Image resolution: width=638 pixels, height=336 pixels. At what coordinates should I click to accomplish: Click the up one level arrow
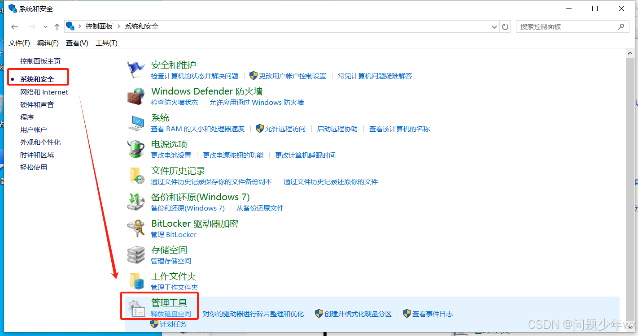[x=57, y=27]
